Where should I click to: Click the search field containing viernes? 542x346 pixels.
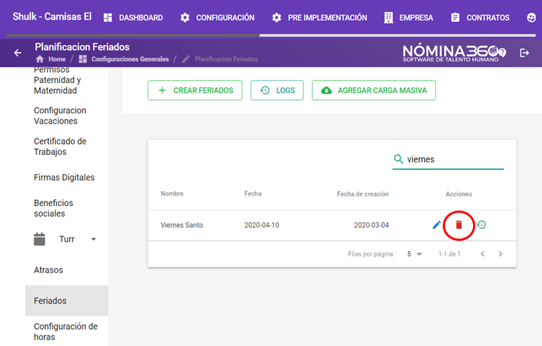448,159
